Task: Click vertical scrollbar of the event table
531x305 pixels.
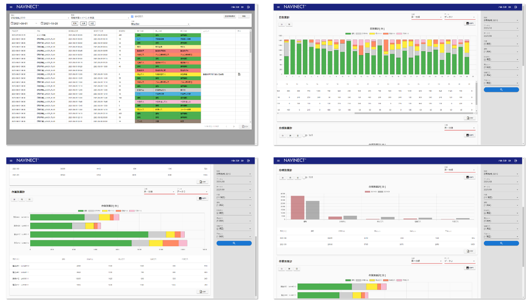Action: tap(250, 43)
